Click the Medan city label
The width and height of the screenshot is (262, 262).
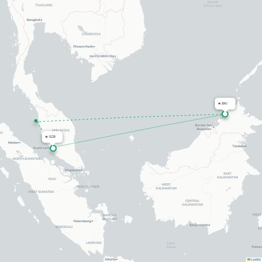point(14,143)
